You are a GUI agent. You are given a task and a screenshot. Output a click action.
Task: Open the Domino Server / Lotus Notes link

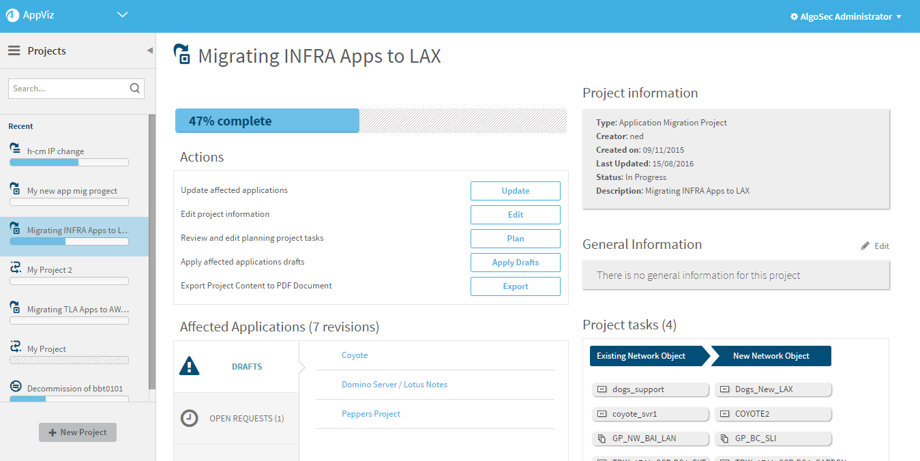tap(394, 385)
